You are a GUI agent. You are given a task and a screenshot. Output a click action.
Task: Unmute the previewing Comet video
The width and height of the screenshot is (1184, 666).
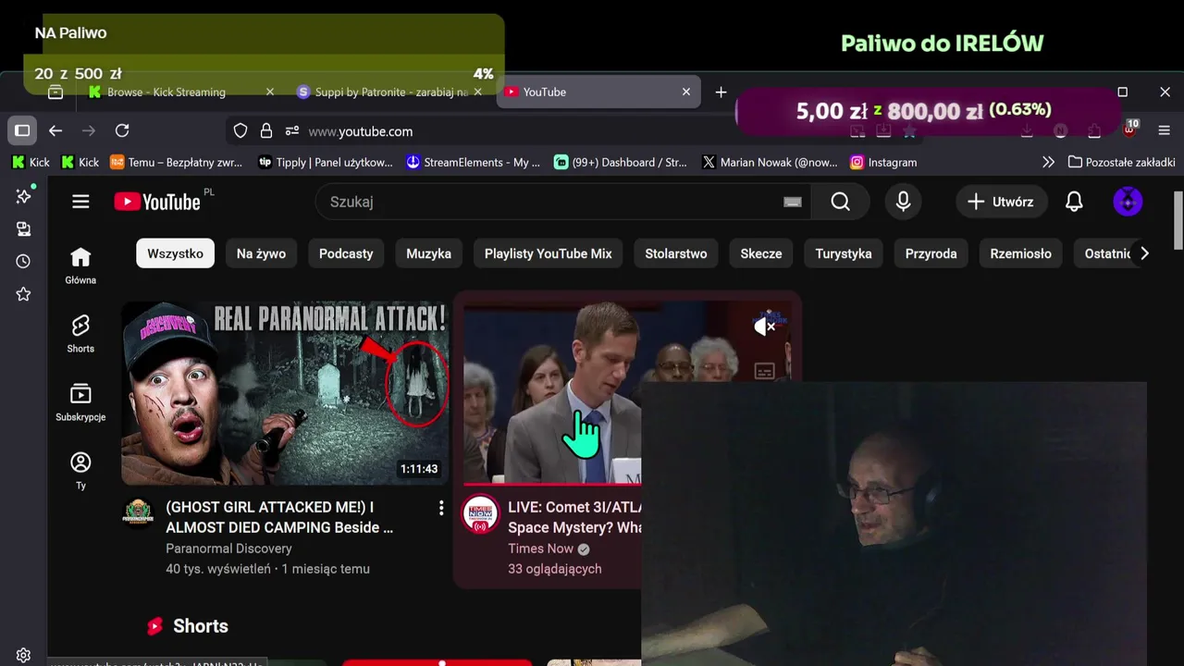(x=764, y=326)
